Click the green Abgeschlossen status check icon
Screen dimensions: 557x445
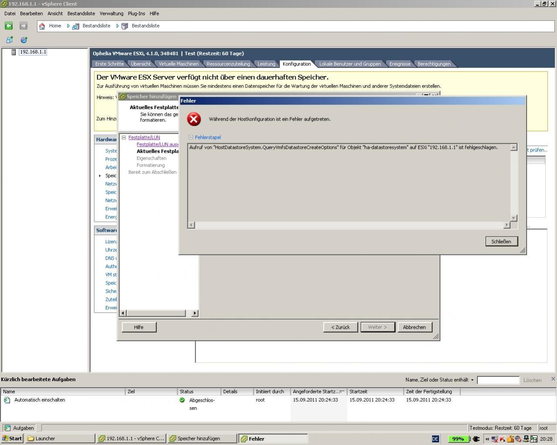pyautogui.click(x=182, y=400)
